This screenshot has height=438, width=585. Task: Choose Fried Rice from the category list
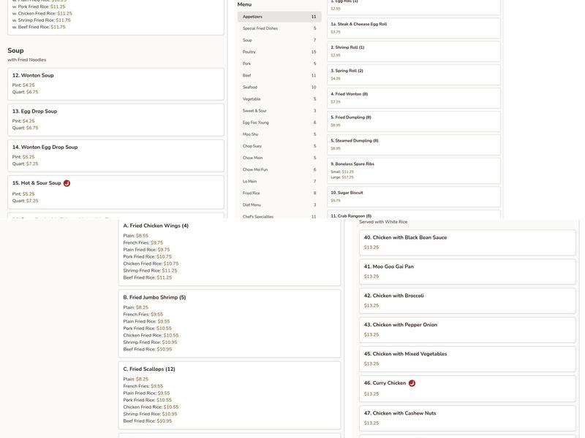tap(279, 193)
